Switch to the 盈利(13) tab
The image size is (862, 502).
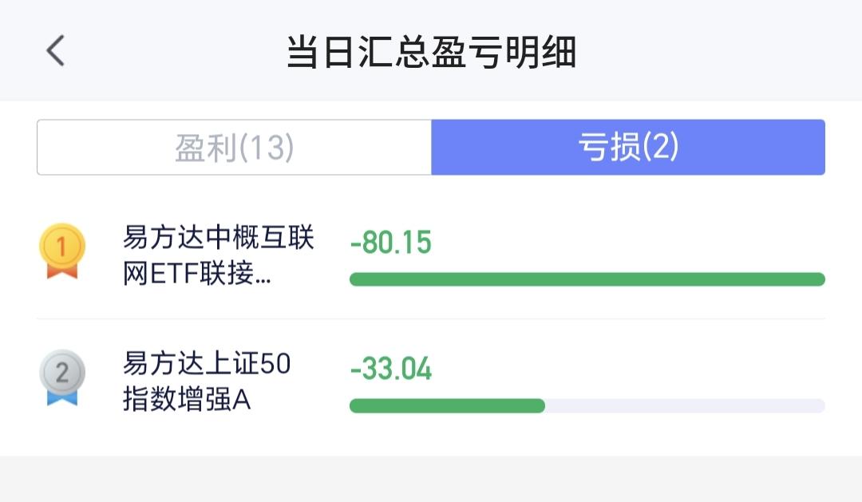pos(235,148)
